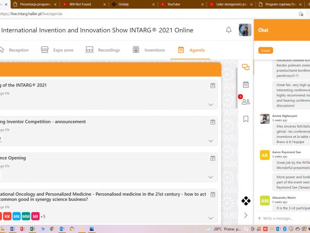Switch to the Recordings tab
This screenshot has height=233, width=310.
tap(103, 50)
